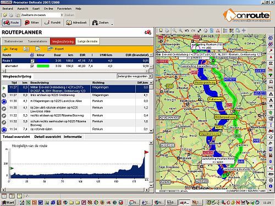Click the Internet Explorer quick launch icon
This screenshot has width=275, height=206.
point(53,202)
